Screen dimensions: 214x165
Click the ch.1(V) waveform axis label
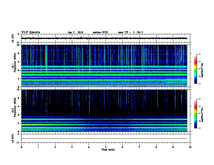(x=13, y=38)
